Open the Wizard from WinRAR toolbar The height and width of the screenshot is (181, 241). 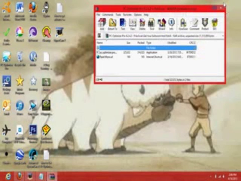161,24
